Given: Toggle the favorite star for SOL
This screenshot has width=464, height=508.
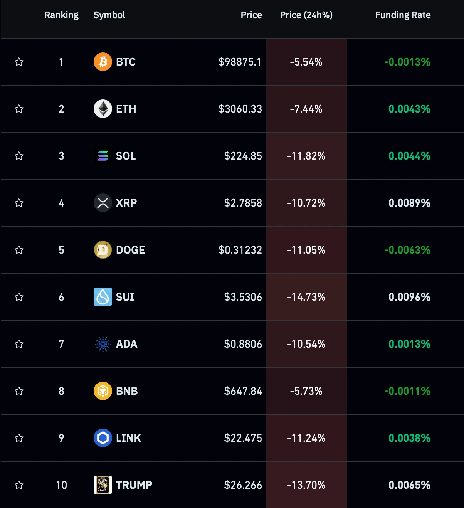Looking at the screenshot, I should pyautogui.click(x=19, y=156).
